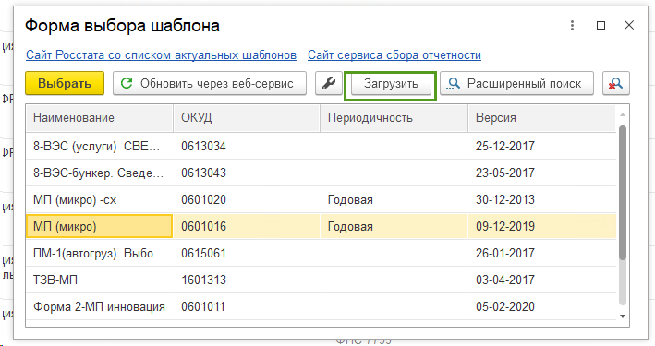The height and width of the screenshot is (346, 655).
Task: Click OKUD code 0601011
Action: point(203,306)
